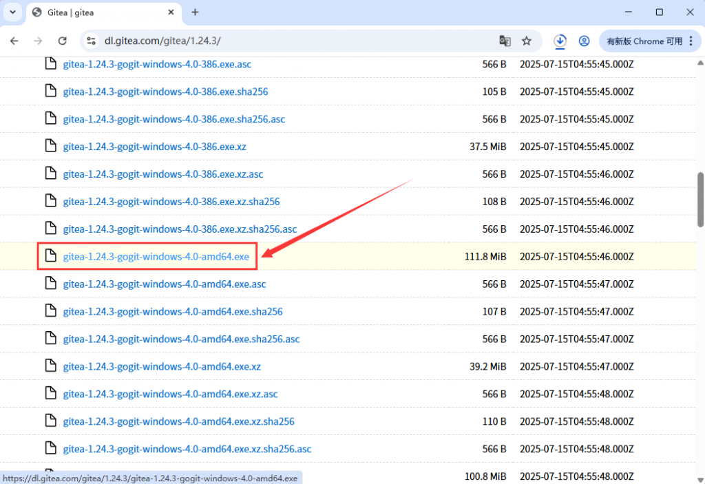Click the translate page icon in address bar
Viewport: 705px width, 484px height.
[505, 41]
